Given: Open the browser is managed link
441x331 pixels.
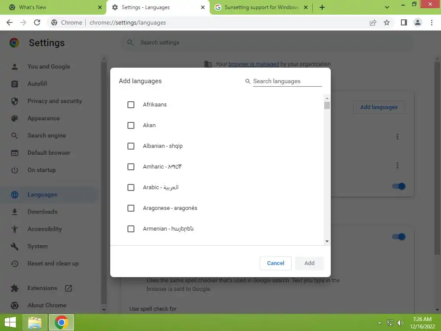Looking at the screenshot, I should point(253,64).
